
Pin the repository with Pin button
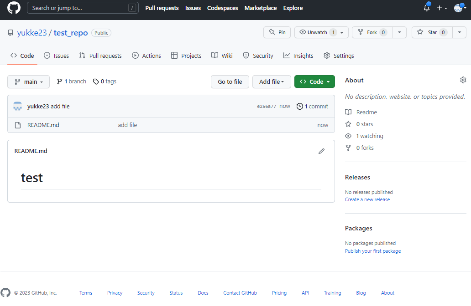point(277,32)
